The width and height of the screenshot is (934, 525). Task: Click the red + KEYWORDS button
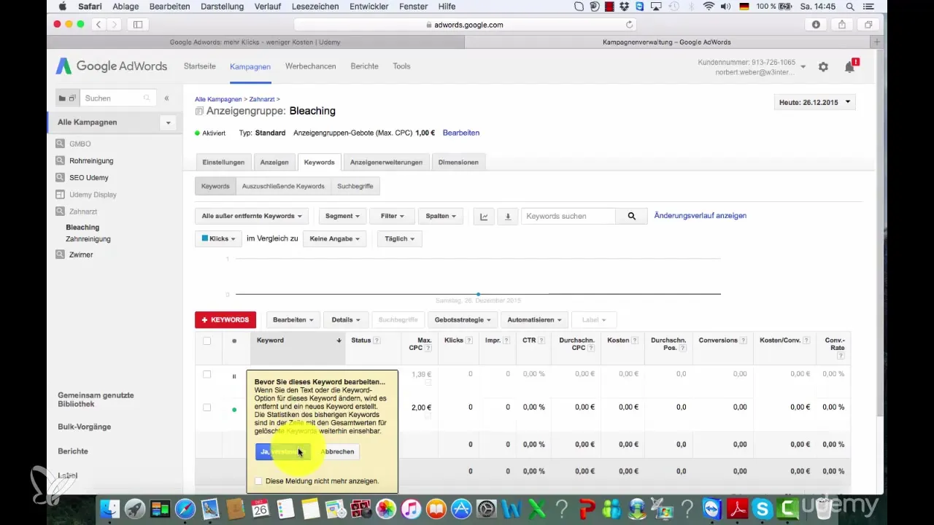pyautogui.click(x=225, y=319)
